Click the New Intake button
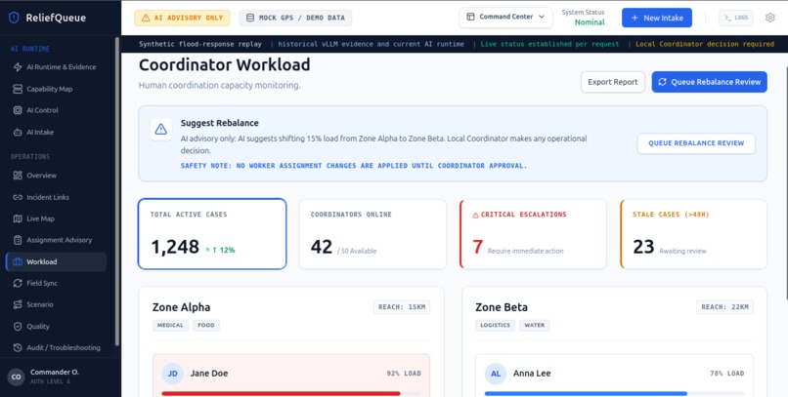 (657, 18)
